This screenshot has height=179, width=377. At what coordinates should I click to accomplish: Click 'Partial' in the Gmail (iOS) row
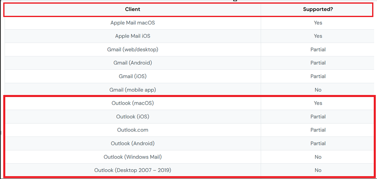[x=318, y=76]
